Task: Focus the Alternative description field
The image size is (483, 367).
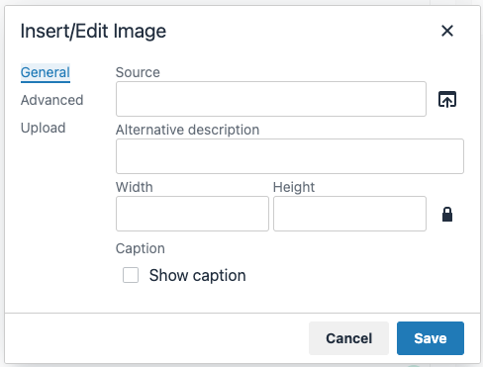Action: (290, 156)
